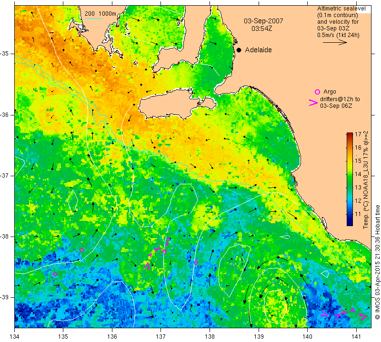Click the colorbar tick label '14'
The image size is (381, 342).
pyautogui.click(x=358, y=174)
